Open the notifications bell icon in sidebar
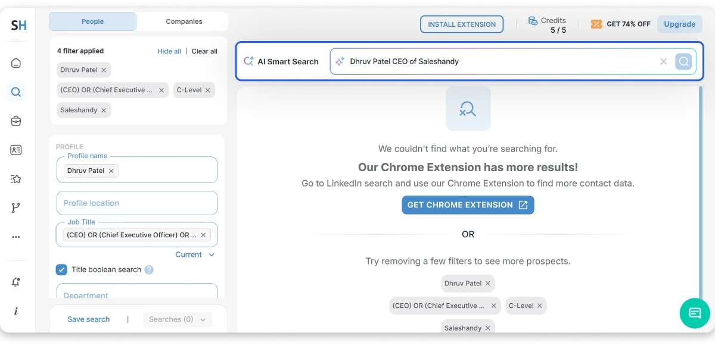The height and width of the screenshot is (346, 715). click(16, 282)
